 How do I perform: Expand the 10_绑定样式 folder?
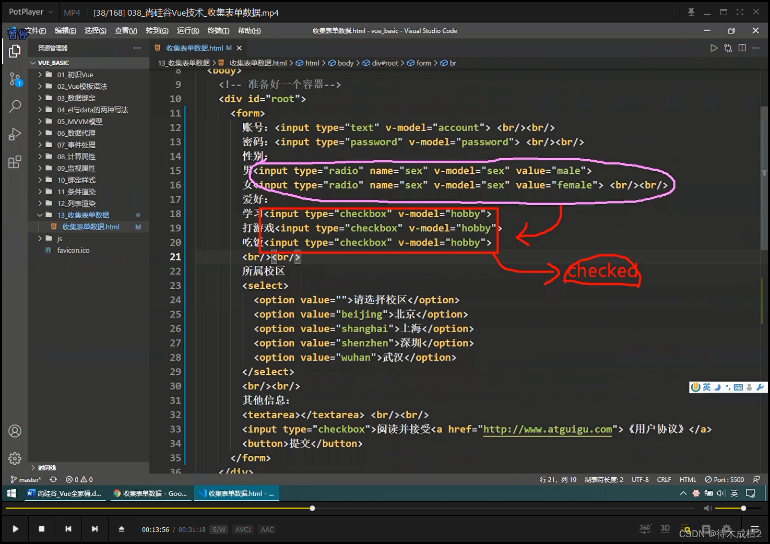coord(88,180)
